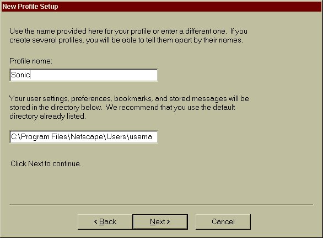Click the left arrow on Back button

point(95,221)
